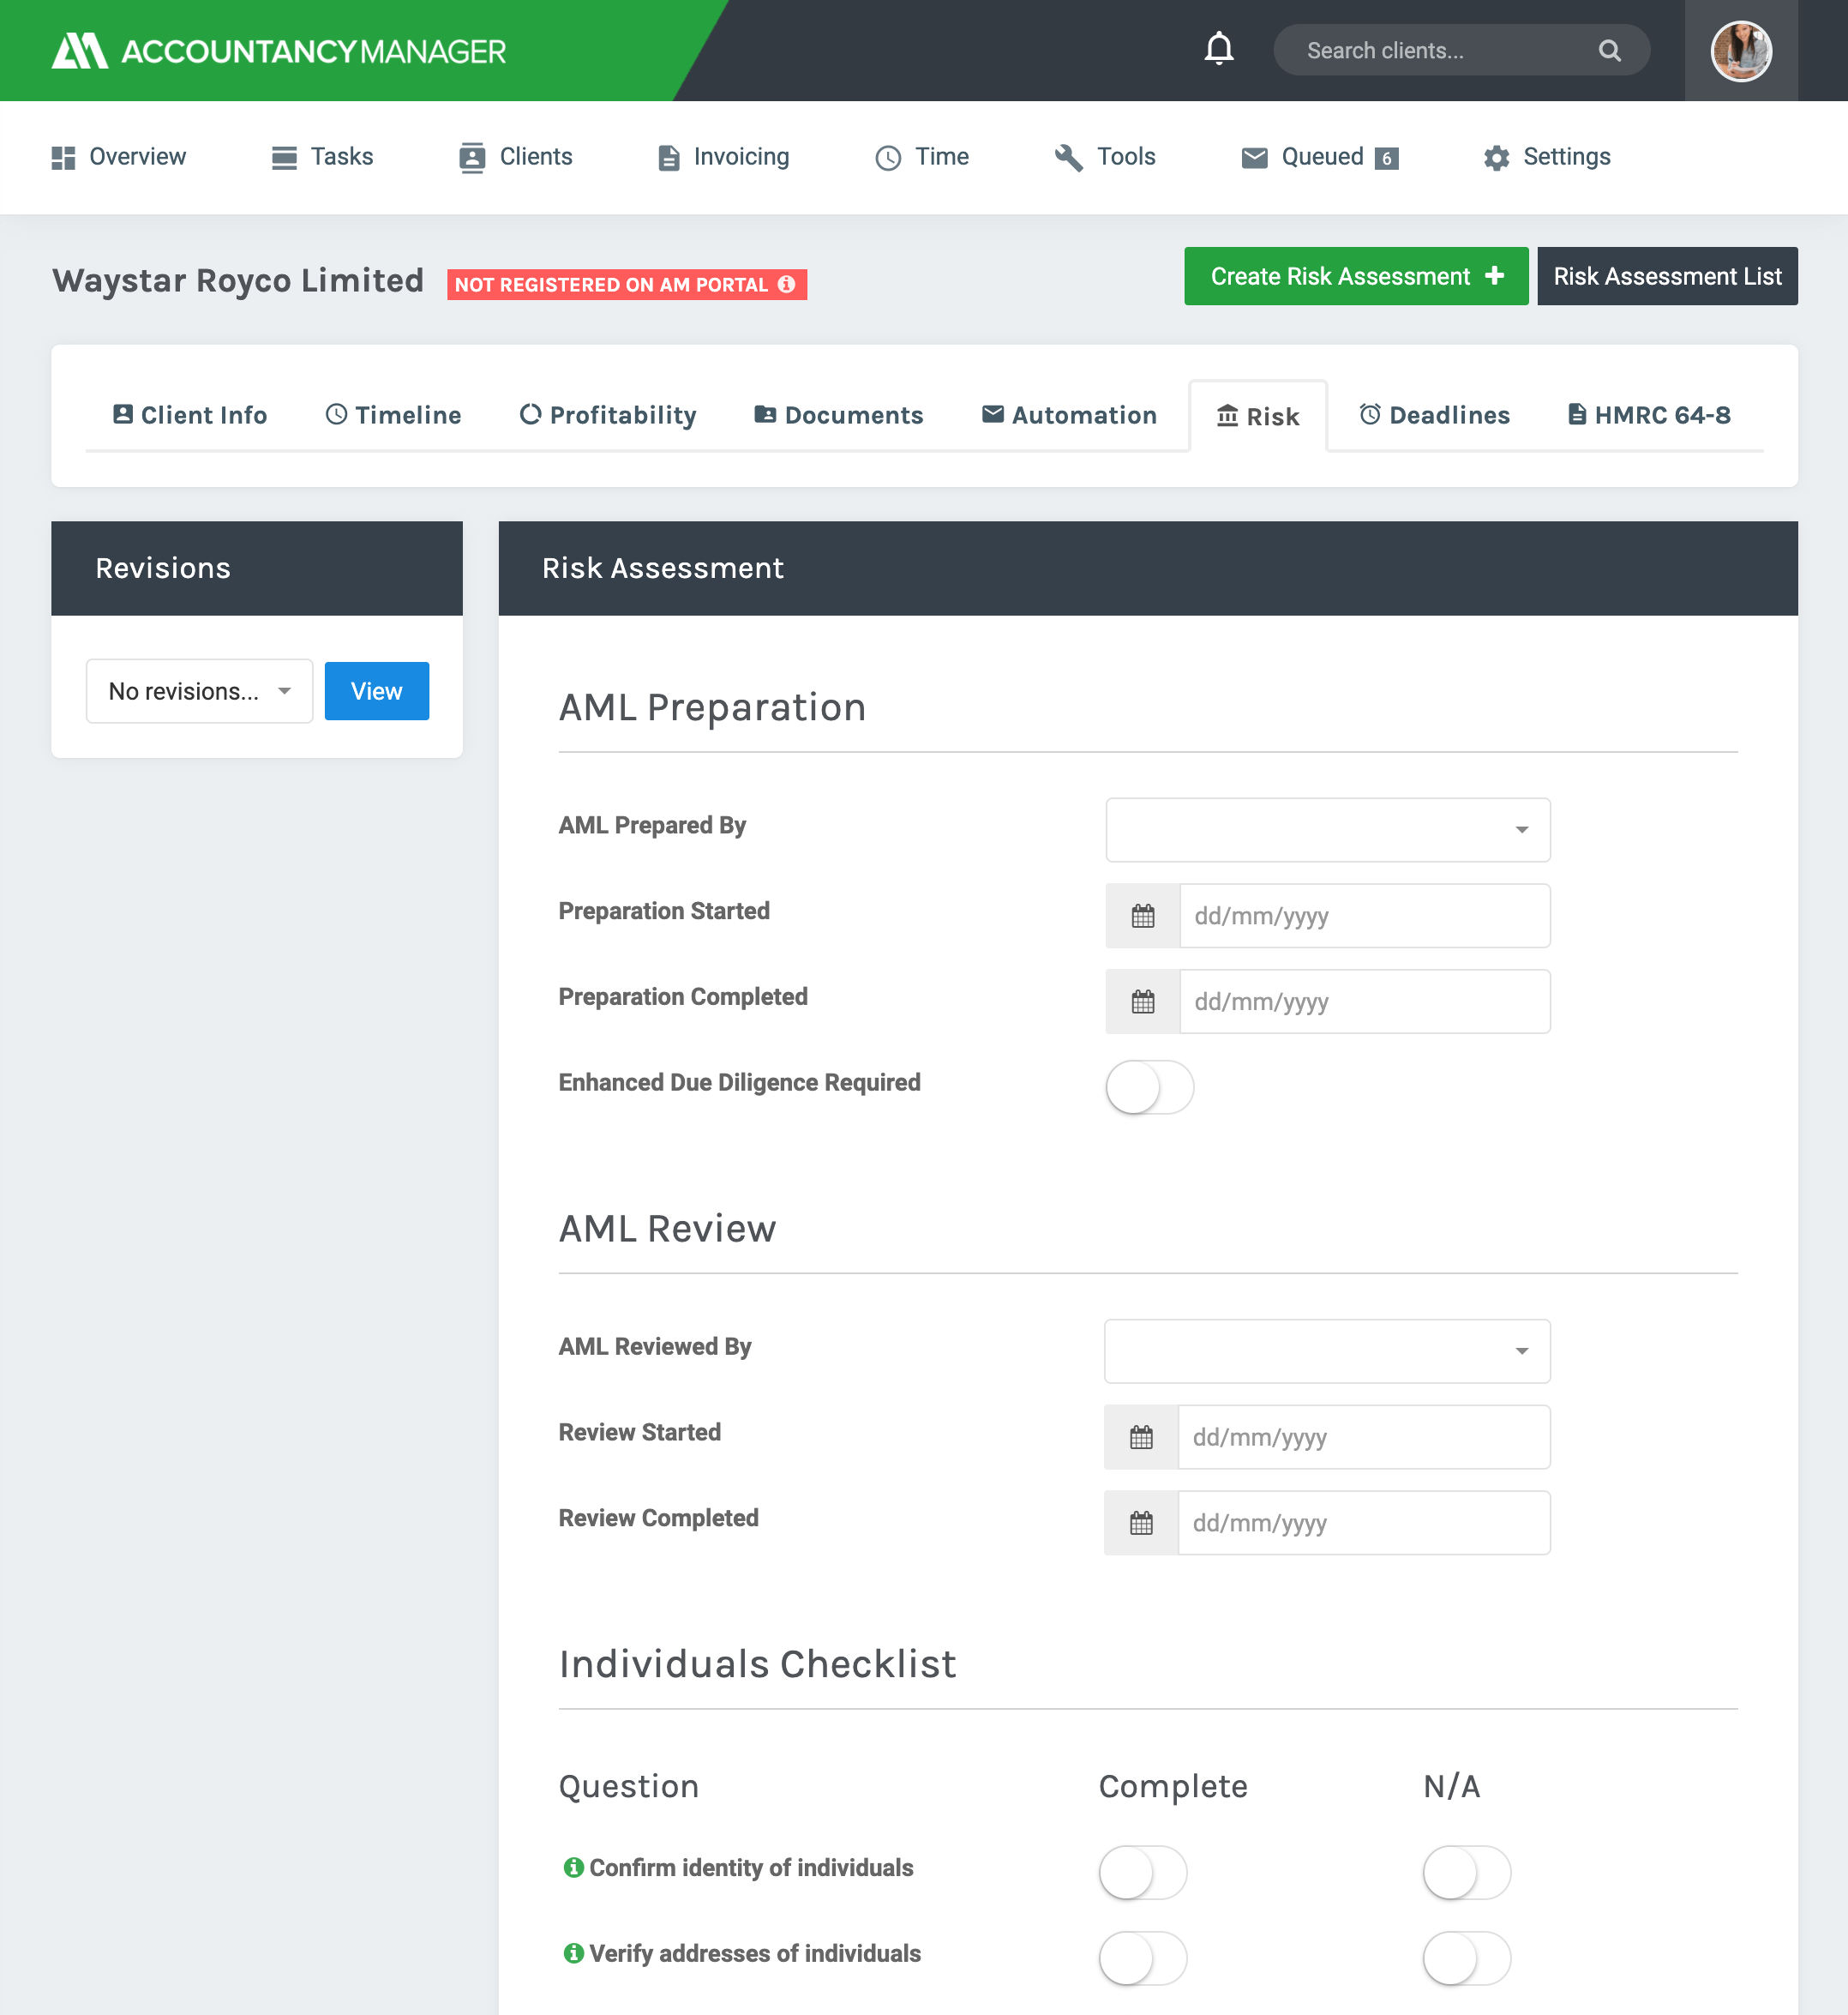This screenshot has width=1848, height=2015.
Task: Toggle Confirm identity of individuals complete
Action: tap(1144, 1868)
